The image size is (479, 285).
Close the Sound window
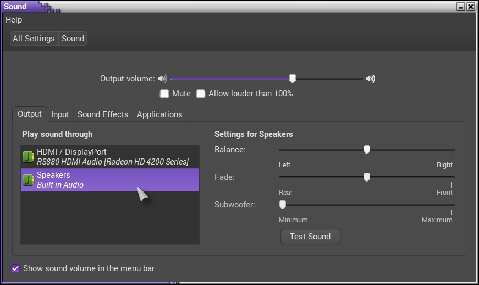click(x=471, y=7)
